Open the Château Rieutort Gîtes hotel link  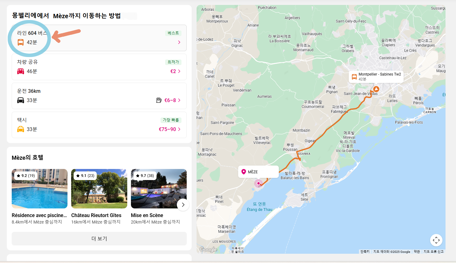pos(96,215)
